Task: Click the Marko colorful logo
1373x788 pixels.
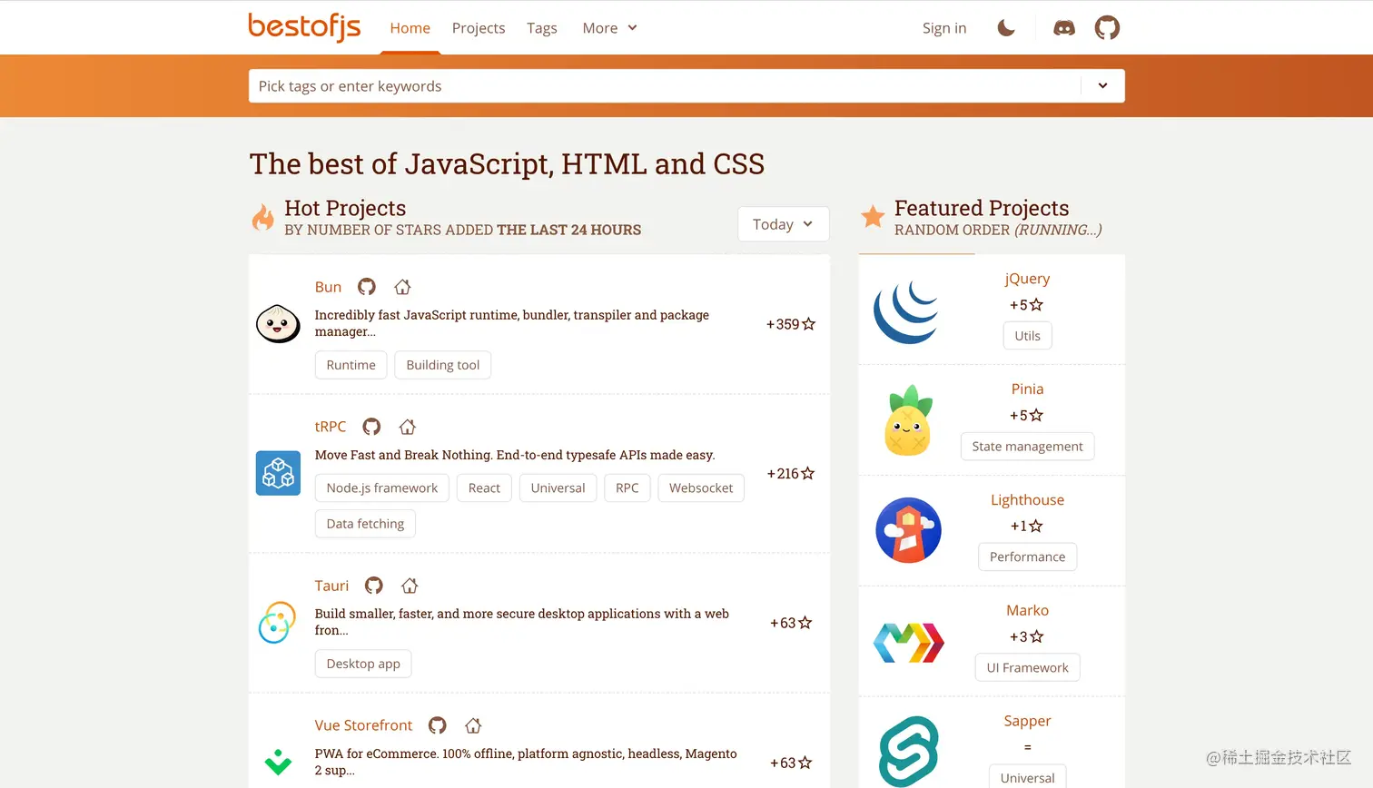Action: click(x=908, y=643)
